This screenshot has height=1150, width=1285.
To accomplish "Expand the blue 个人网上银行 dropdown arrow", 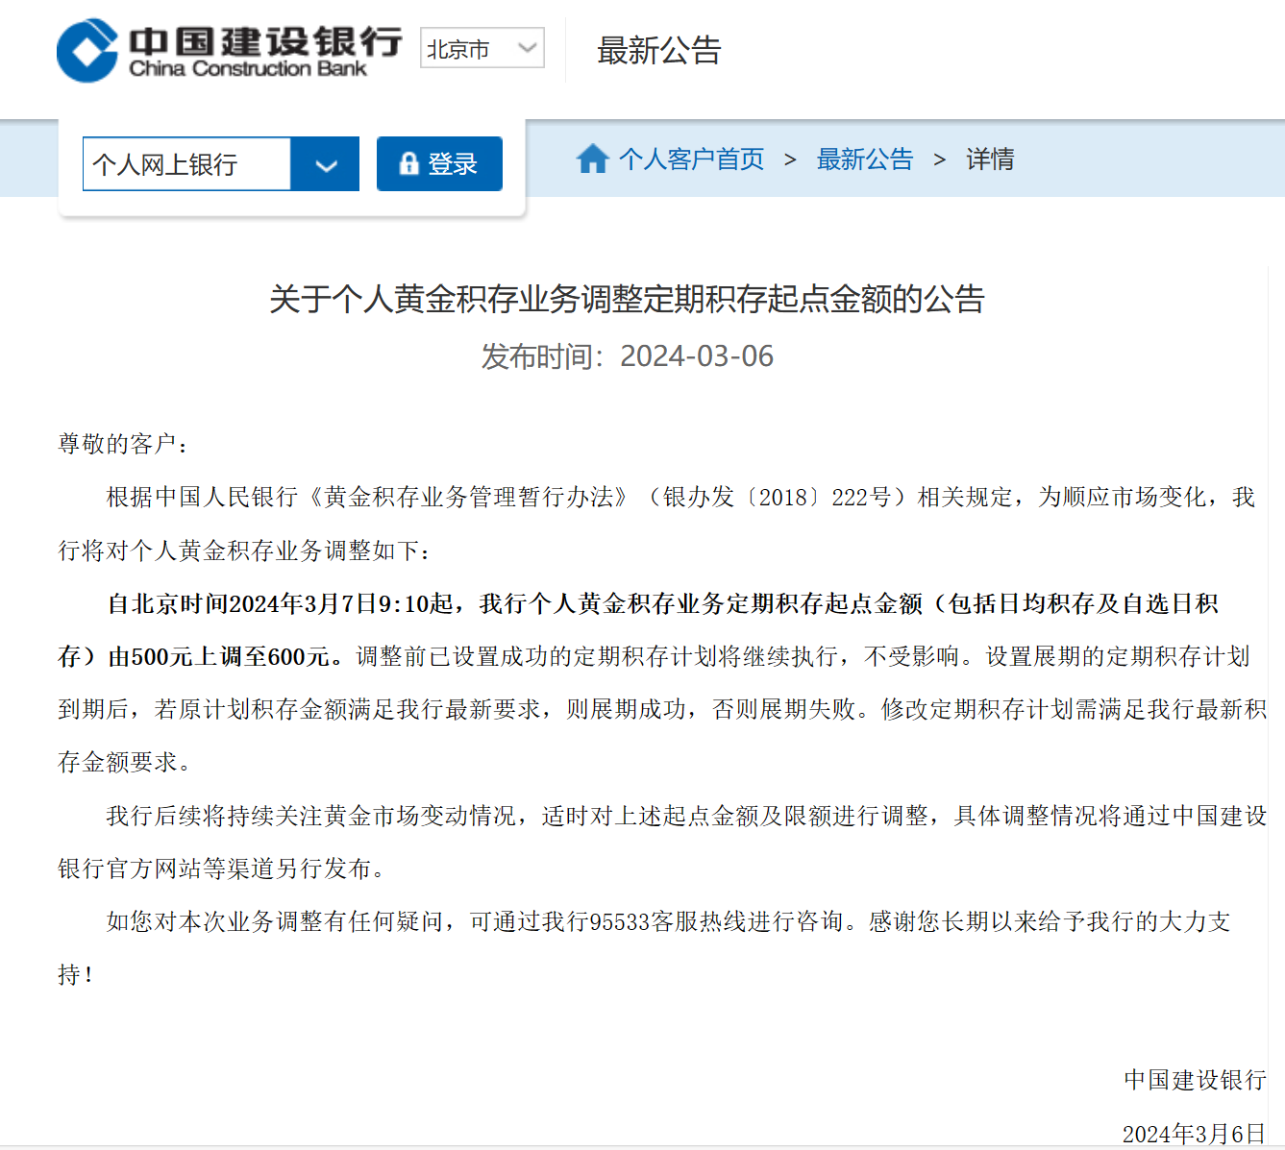I will 326,164.
